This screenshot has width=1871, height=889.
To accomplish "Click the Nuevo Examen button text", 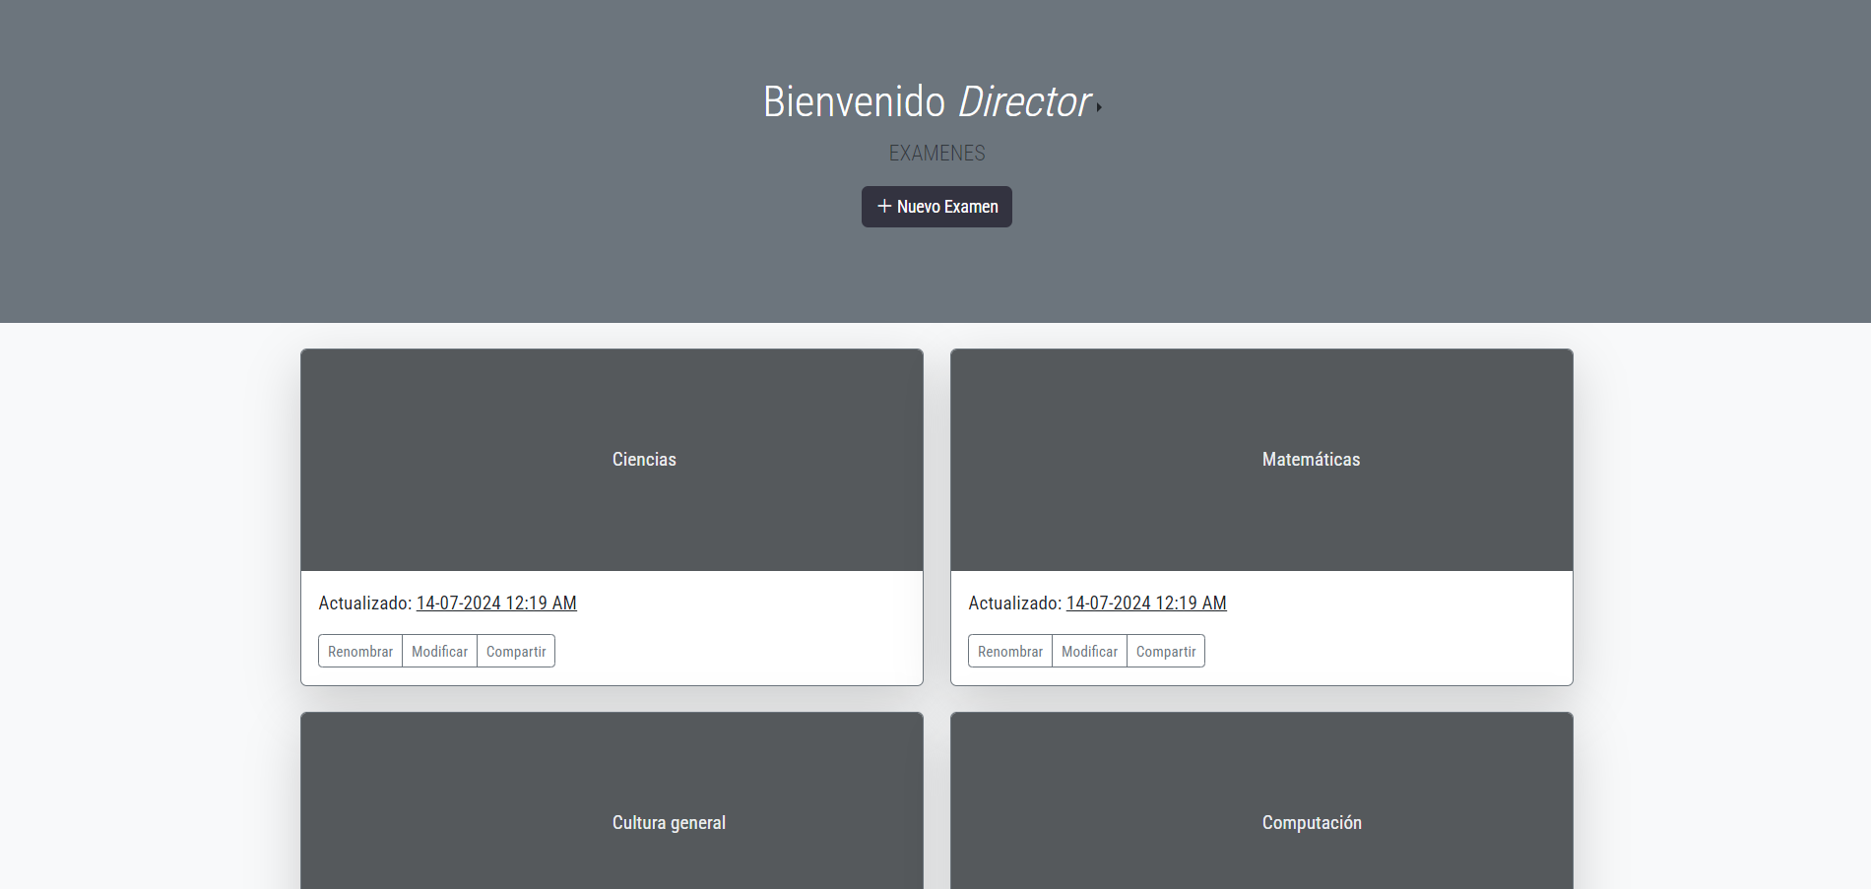I will point(947,207).
